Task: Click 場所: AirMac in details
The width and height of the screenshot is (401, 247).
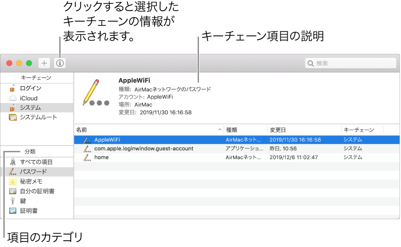Action: 135,104
